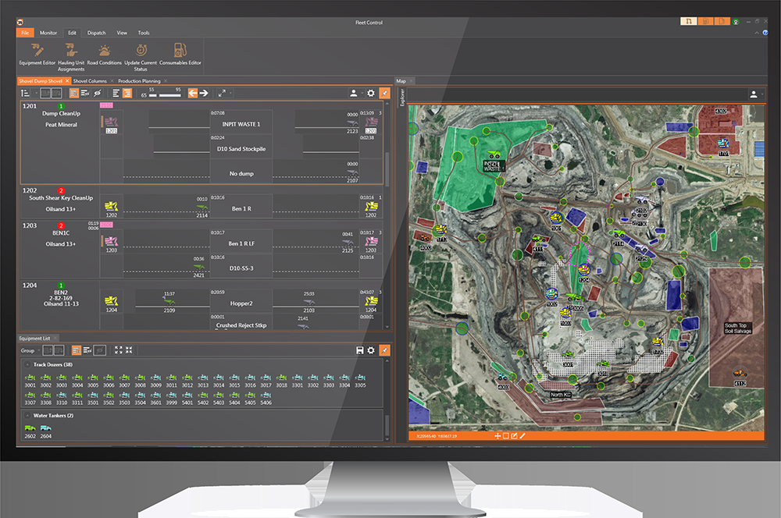This screenshot has width=781, height=518.
Task: Open the Dispatch menu tab
Action: coord(97,33)
